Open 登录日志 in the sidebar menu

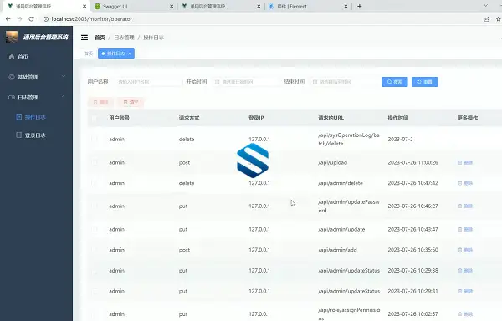[36, 135]
